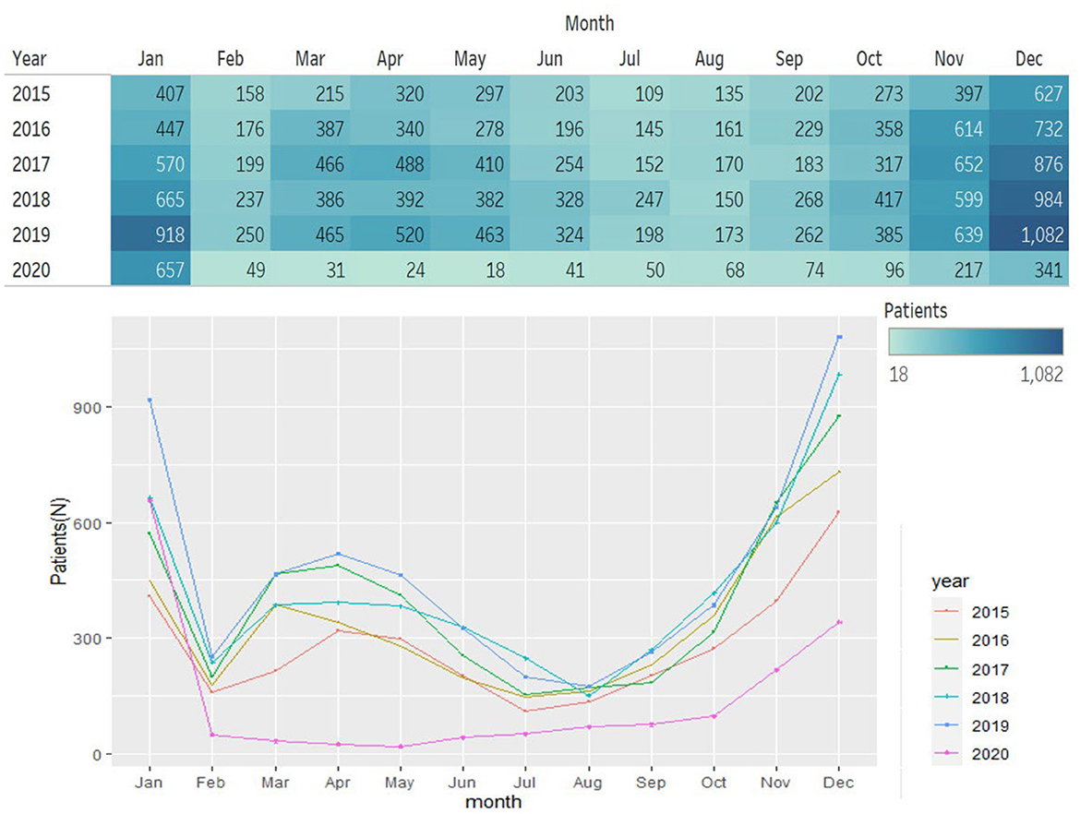Select the 2018 row label in the table
This screenshot has height=814, width=1080.
pyautogui.click(x=31, y=199)
